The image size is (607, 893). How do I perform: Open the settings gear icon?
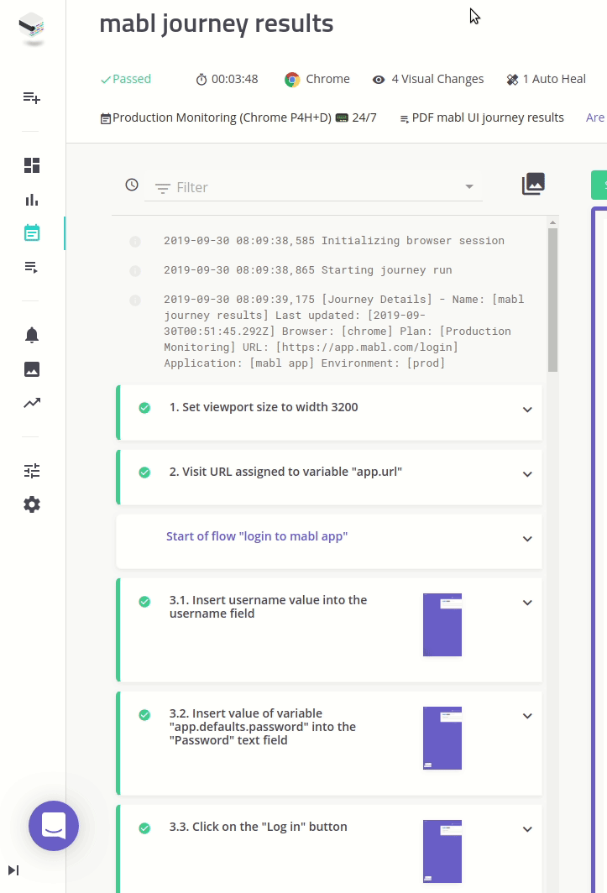point(32,504)
